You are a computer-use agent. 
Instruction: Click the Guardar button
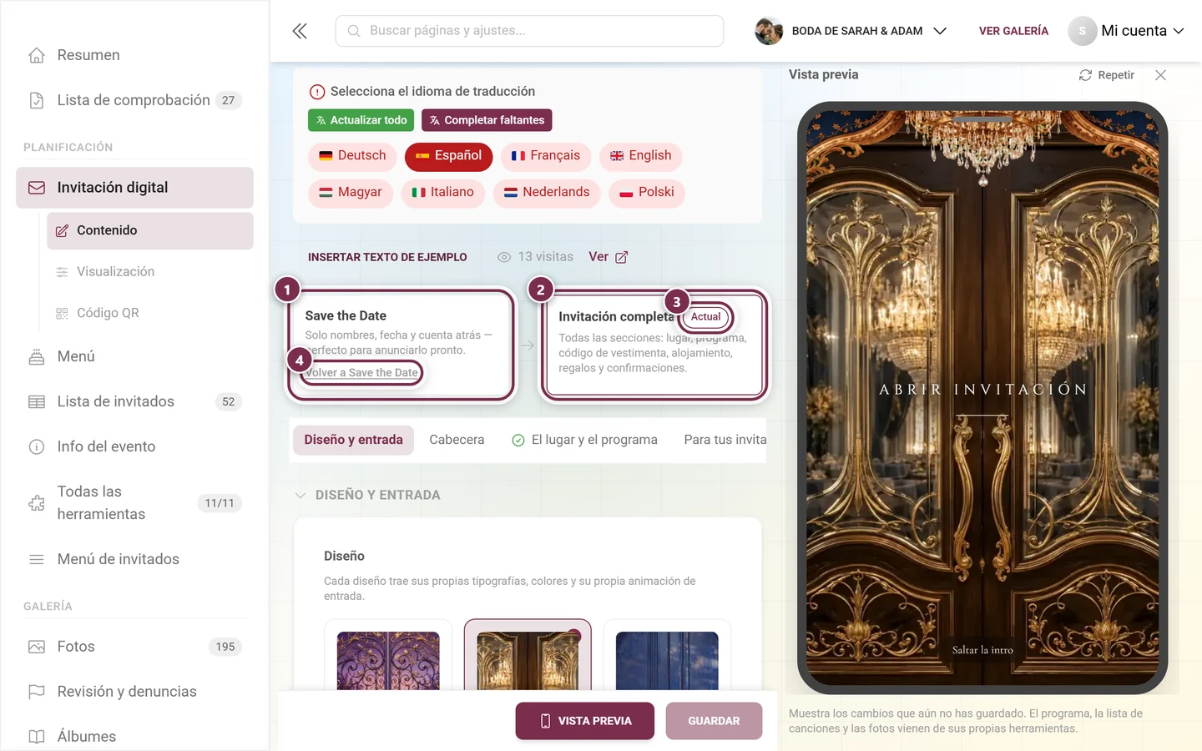point(714,721)
